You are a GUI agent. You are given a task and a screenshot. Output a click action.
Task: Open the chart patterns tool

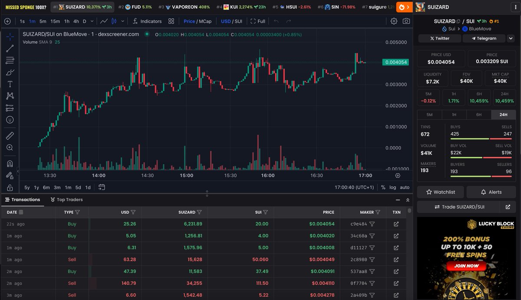pyautogui.click(x=10, y=96)
